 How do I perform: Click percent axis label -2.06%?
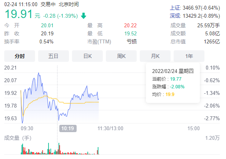click(212, 106)
